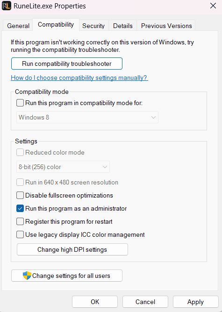Image resolution: width=222 pixels, height=312 pixels.
Task: Open How do I choose compatibility settings link
Action: [79, 78]
